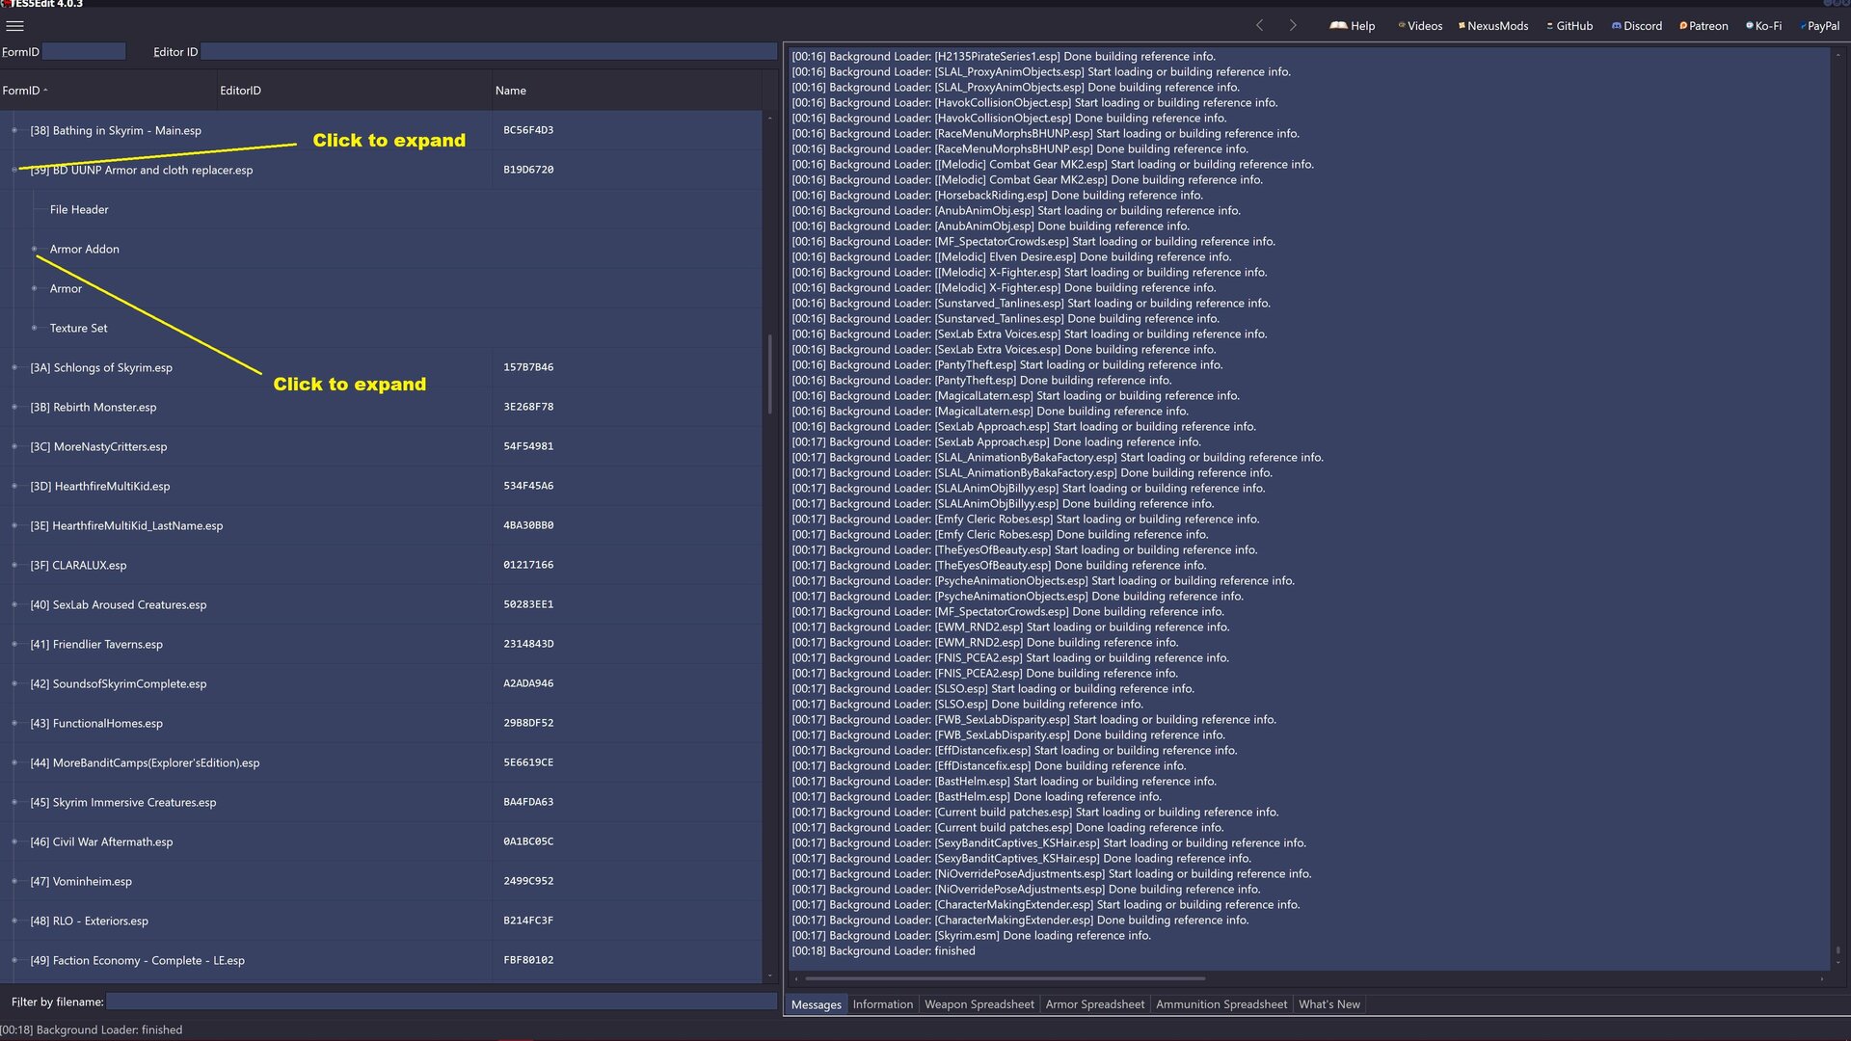
Task: Click CRC value 157B7B46
Action: (528, 367)
